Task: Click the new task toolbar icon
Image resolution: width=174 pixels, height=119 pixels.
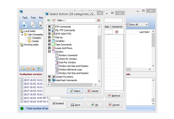Action: (25, 25)
